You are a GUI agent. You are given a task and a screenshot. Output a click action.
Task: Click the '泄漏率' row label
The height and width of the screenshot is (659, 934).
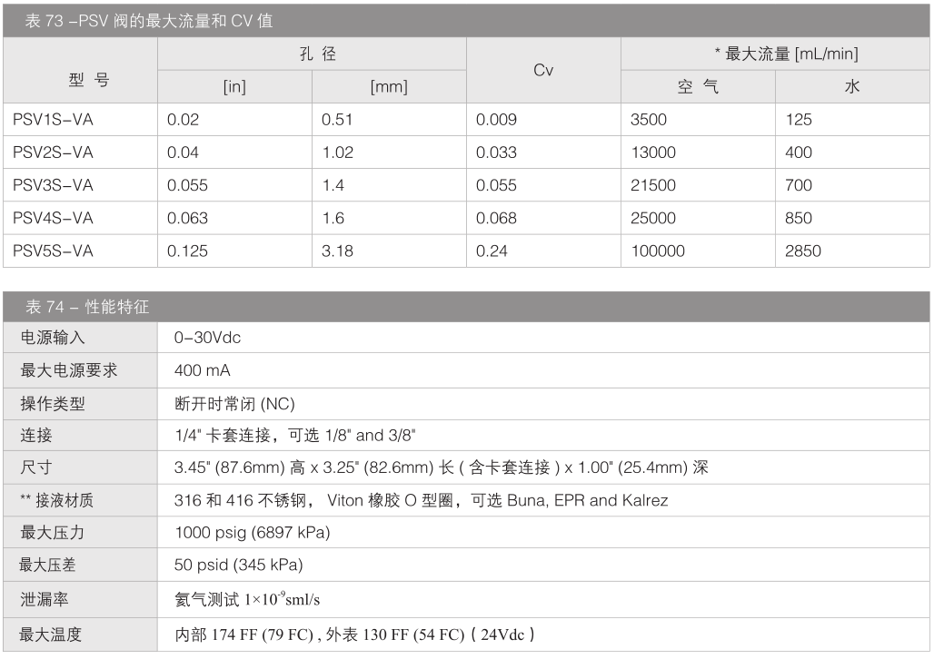(x=45, y=599)
